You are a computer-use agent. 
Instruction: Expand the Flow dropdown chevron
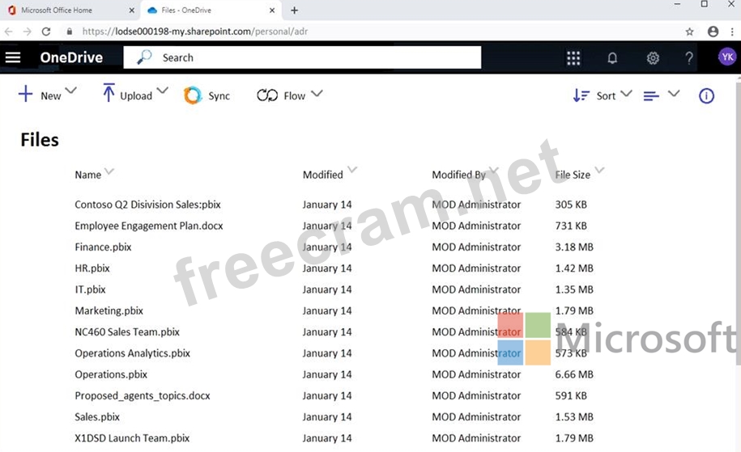point(317,93)
